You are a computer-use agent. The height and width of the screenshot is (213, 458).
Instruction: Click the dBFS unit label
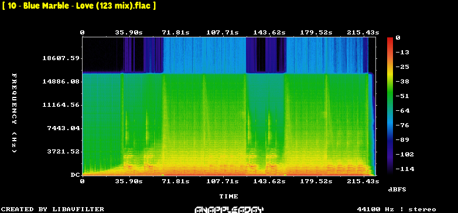coord(397,190)
